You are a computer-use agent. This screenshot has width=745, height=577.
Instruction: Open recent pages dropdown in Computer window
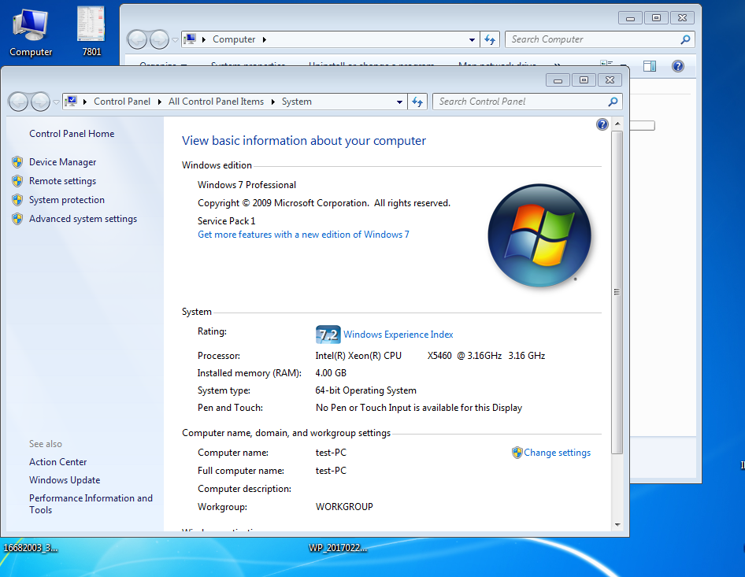pyautogui.click(x=175, y=39)
